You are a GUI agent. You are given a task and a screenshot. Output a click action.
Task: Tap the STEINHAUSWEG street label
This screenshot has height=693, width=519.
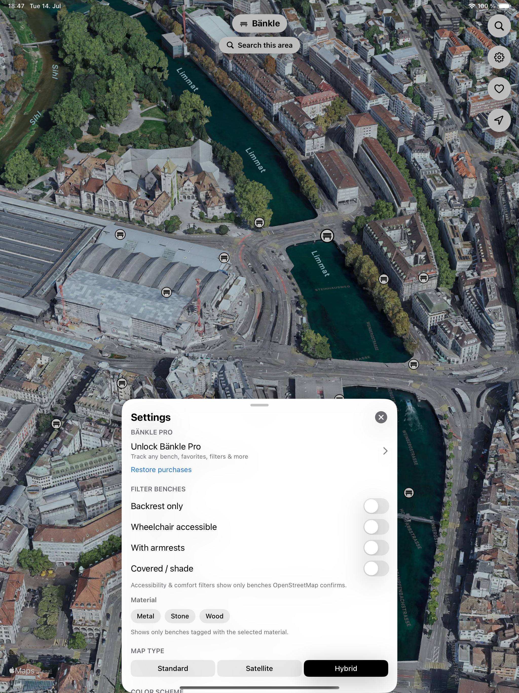pos(332,288)
